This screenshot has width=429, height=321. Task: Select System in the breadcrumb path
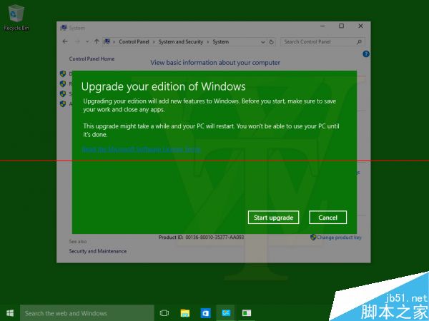coord(220,42)
